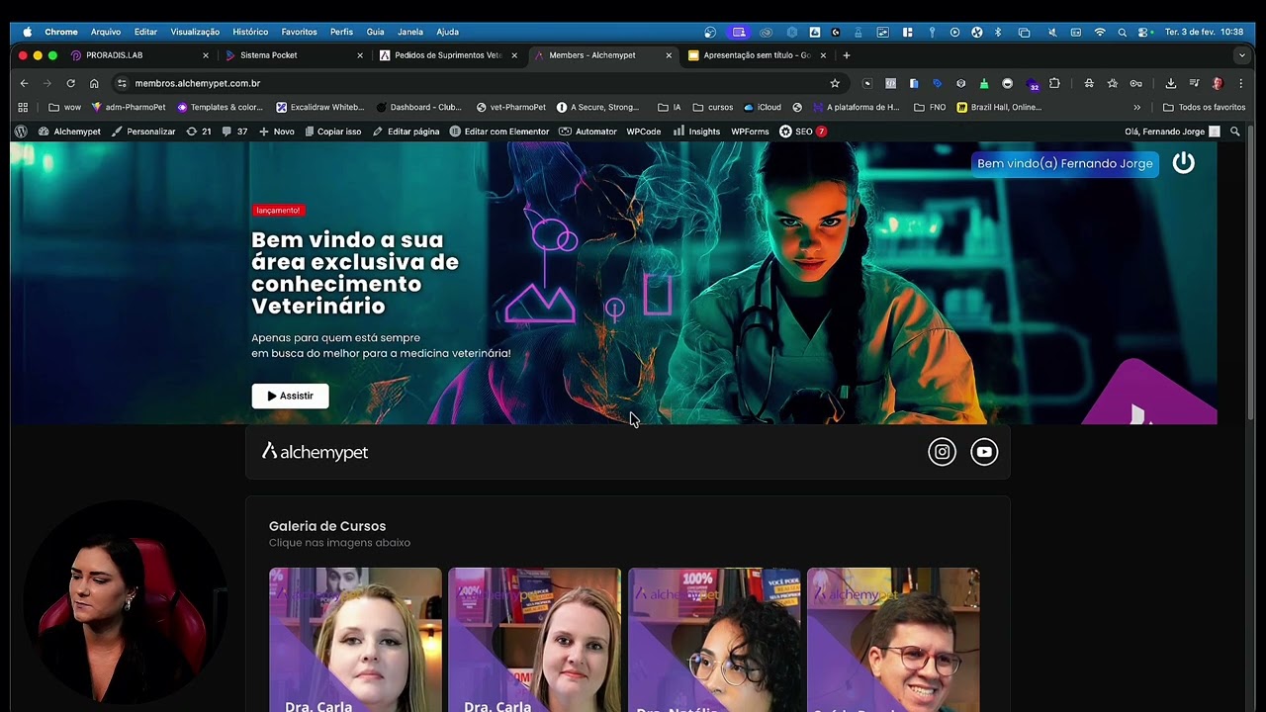The image size is (1266, 712).
Task: Reload the page in Chrome
Action: 70,83
